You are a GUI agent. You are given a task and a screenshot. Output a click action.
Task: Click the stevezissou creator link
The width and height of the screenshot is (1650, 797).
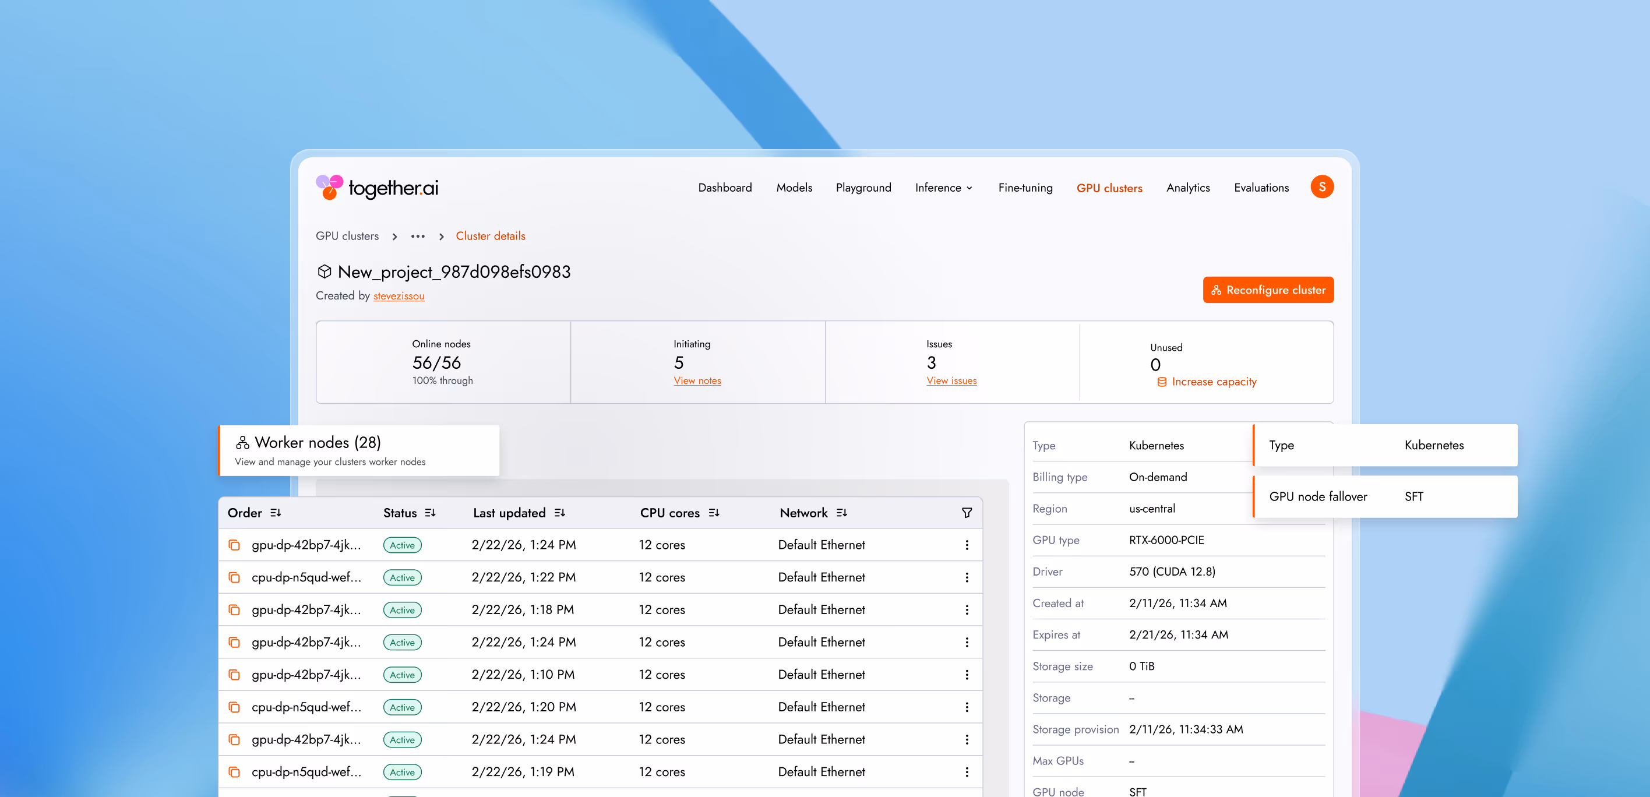tap(399, 296)
